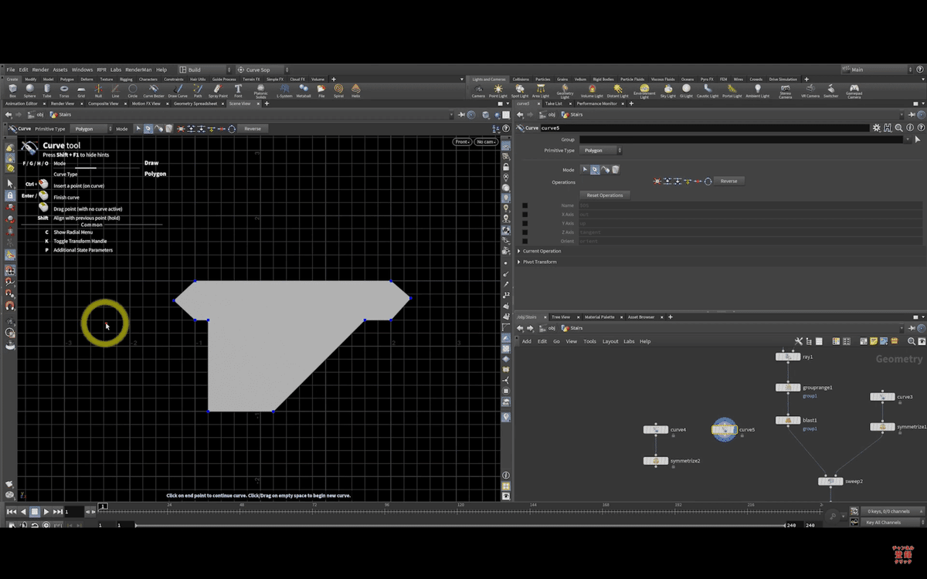Open the Curve Sop radial menu dropdown
Screen dimensions: 927x579
point(263,69)
